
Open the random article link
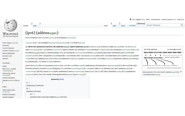pyautogui.click(x=10, y=51)
